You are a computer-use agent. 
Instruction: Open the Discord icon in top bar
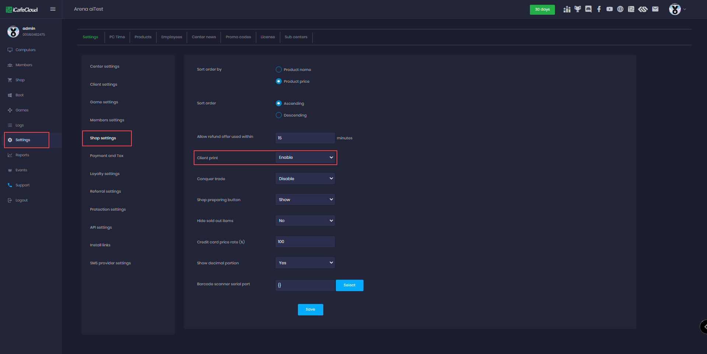(588, 9)
